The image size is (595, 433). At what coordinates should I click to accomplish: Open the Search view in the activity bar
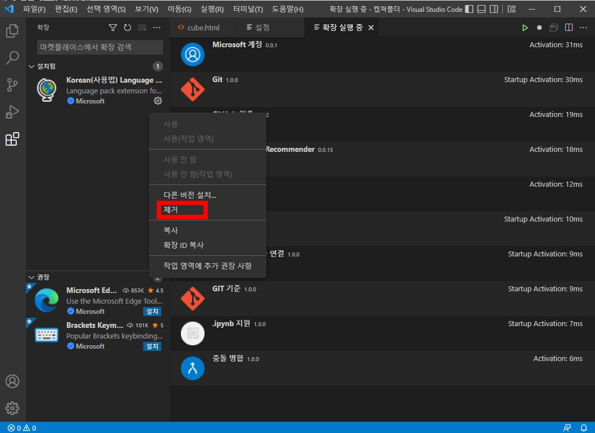click(x=12, y=58)
